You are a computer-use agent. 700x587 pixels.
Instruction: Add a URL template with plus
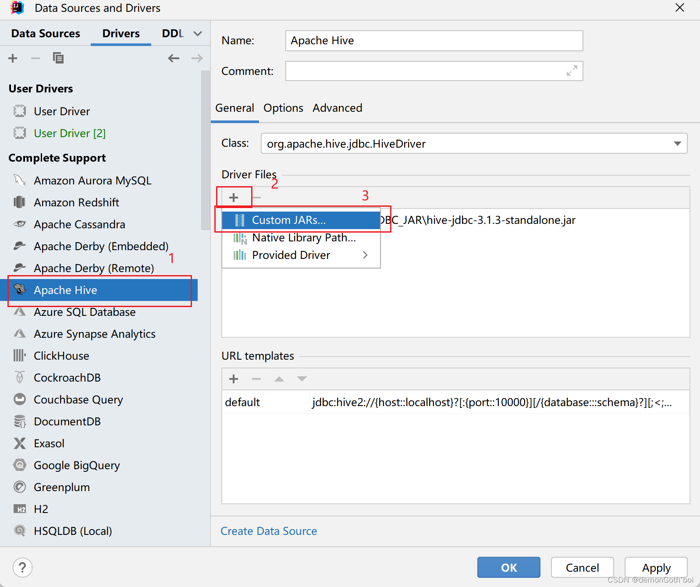(x=234, y=379)
